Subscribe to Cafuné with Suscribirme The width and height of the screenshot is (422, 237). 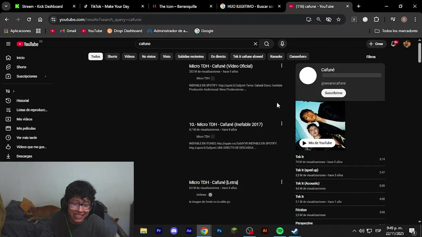[x=333, y=93]
